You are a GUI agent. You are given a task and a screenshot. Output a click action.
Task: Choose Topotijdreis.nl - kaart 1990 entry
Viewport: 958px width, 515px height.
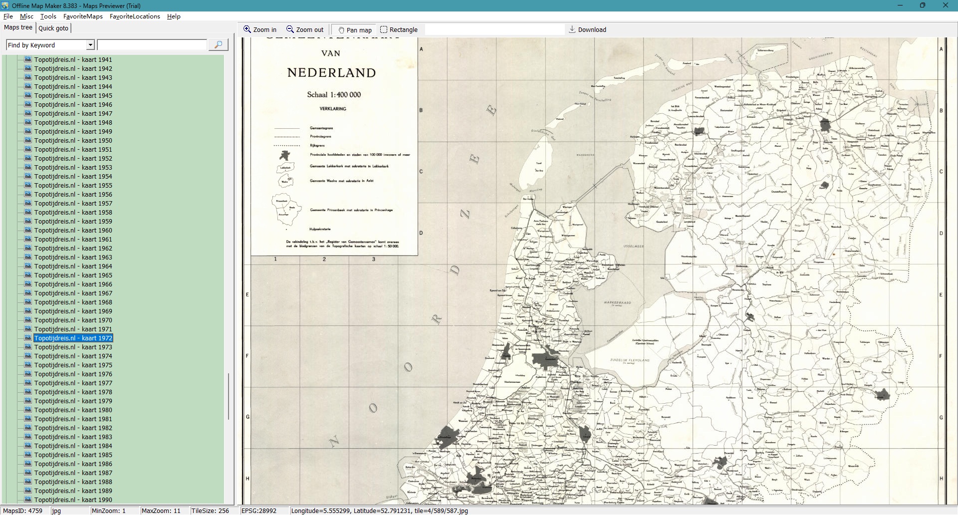point(73,500)
